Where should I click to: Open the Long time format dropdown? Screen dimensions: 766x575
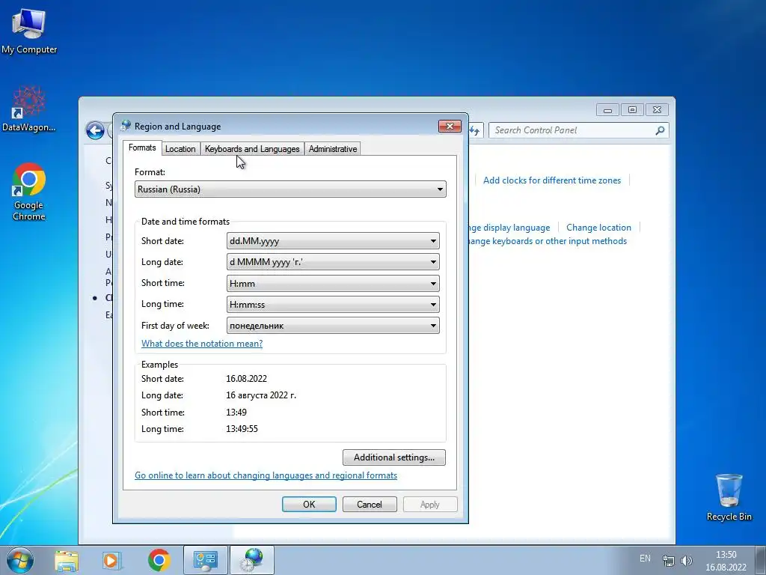pyautogui.click(x=333, y=305)
